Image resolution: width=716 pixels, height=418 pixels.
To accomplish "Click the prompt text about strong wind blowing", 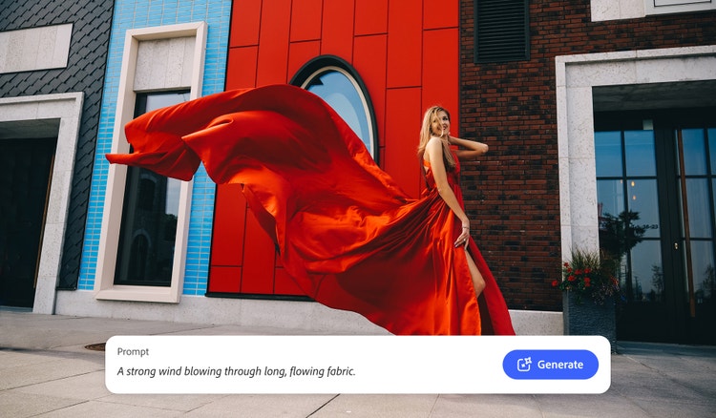I will click(x=236, y=371).
